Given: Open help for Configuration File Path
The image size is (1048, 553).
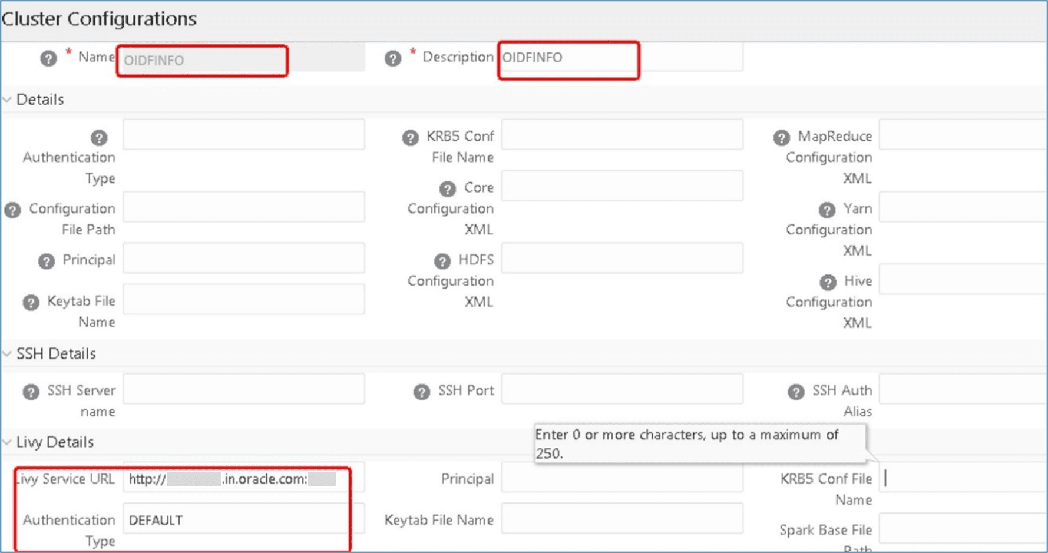Looking at the screenshot, I should (x=12, y=209).
